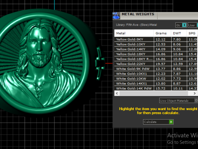
Task: Click the 8.06 DWT value
Action: [x=177, y=44]
